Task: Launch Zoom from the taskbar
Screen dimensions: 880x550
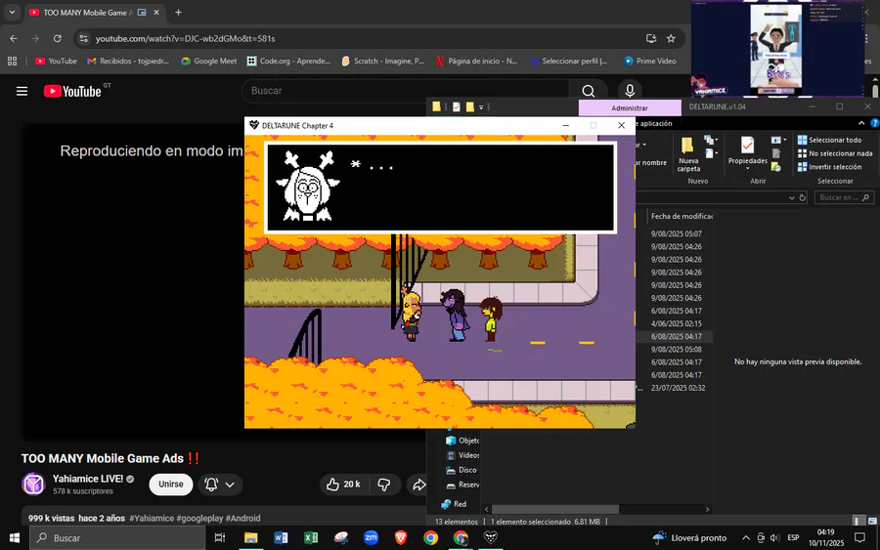Action: coord(371,537)
